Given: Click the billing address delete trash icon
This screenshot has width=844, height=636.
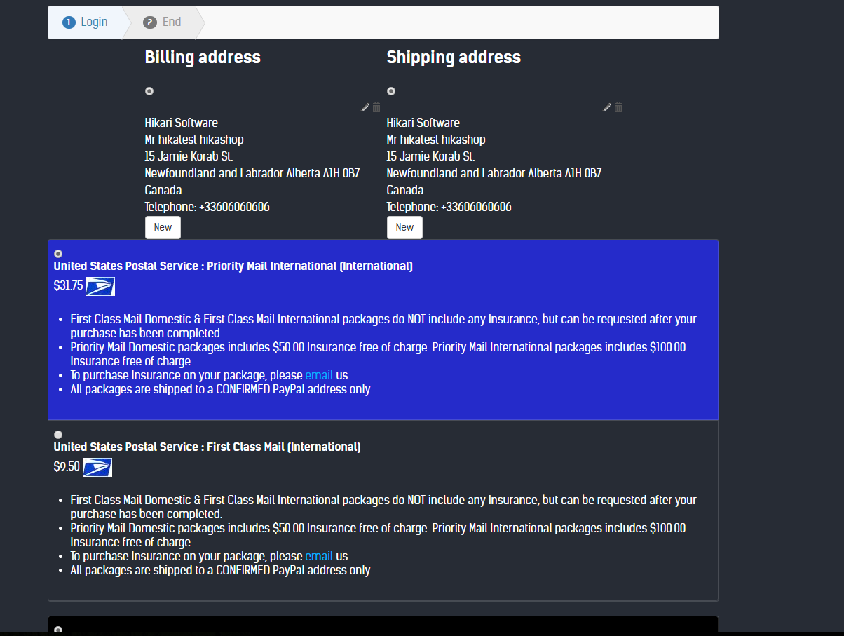Looking at the screenshot, I should pyautogui.click(x=376, y=107).
